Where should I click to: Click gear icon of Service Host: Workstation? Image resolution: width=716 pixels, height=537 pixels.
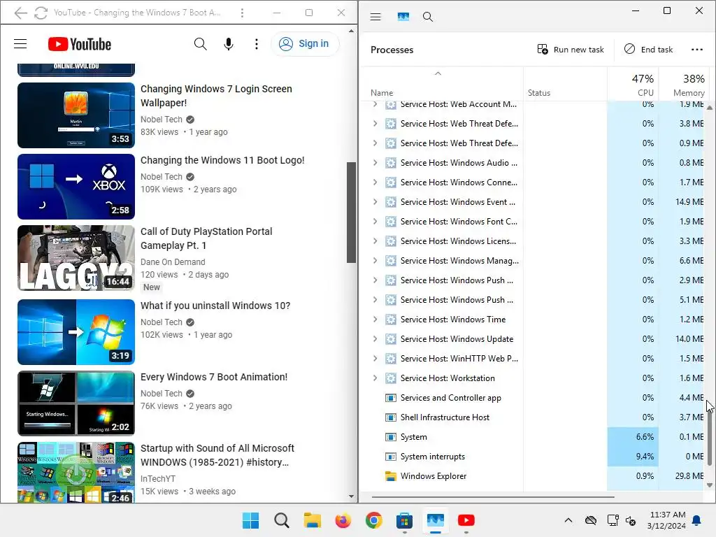(x=390, y=378)
